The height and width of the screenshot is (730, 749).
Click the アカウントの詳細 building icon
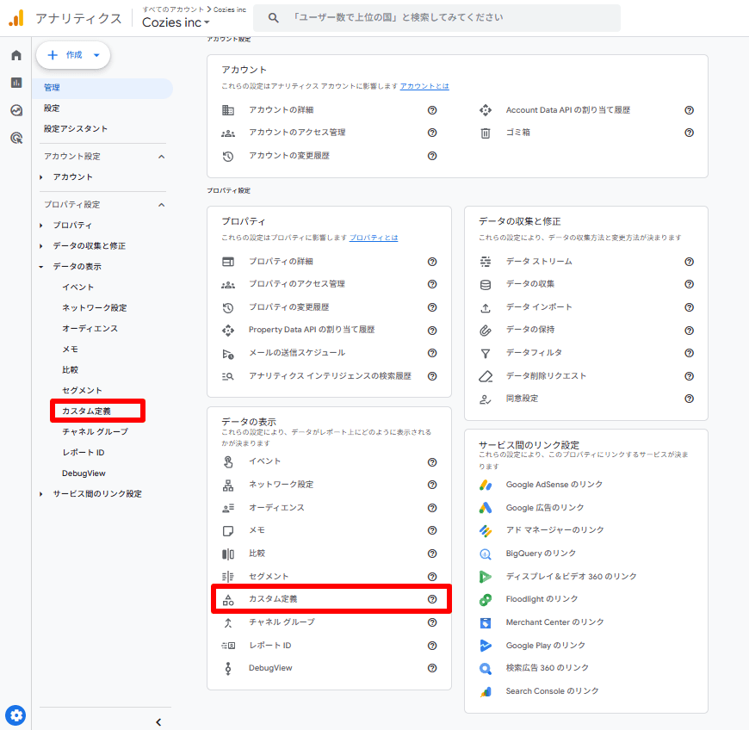pyautogui.click(x=228, y=110)
